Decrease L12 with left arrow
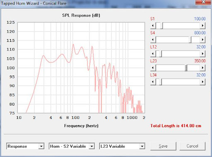212x157 pixels. [x=153, y=54]
